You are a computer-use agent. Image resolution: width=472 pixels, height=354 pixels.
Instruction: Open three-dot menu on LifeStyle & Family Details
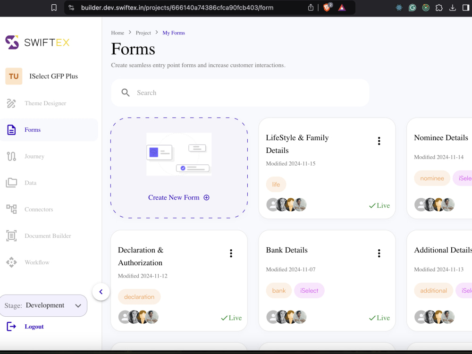point(379,141)
